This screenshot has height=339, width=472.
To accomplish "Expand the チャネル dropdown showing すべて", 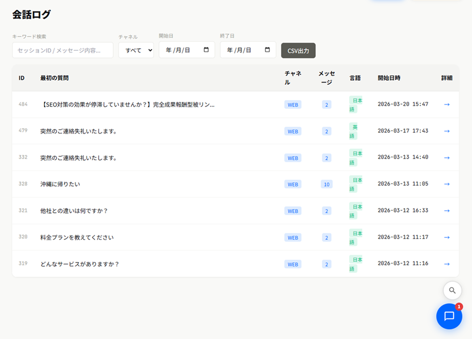I will [136, 50].
